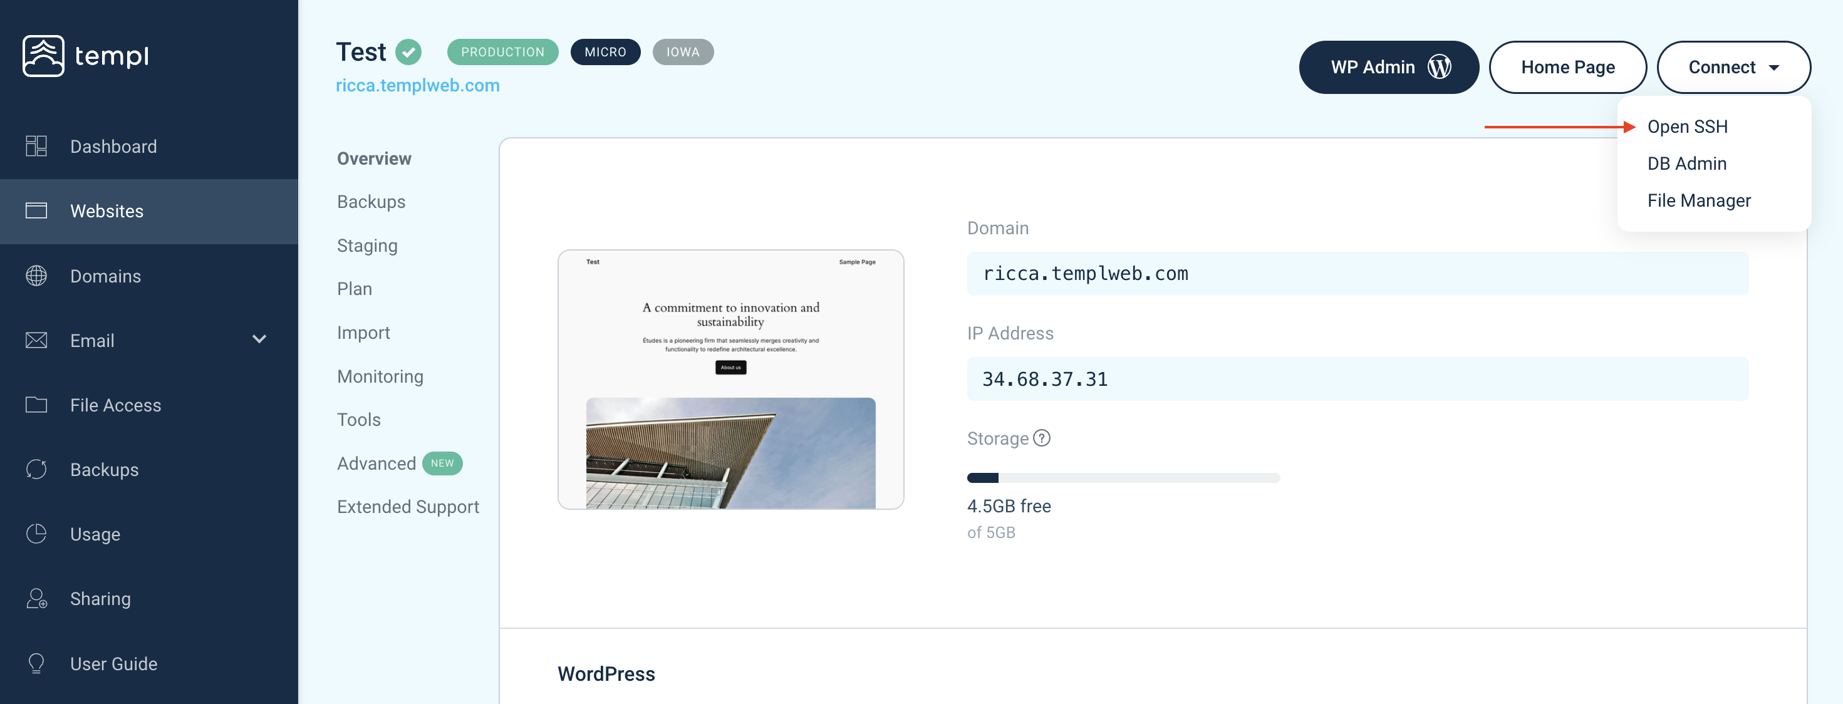Click the templ logo icon
Image resolution: width=1843 pixels, height=704 pixels.
(43, 56)
